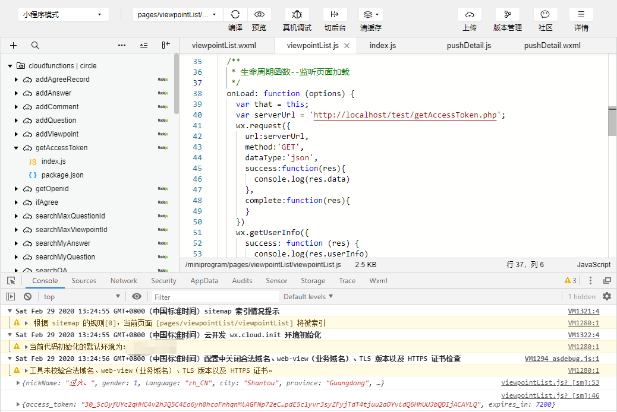The image size is (617, 412).
Task: Open the Wxml tab
Action: pos(378,281)
